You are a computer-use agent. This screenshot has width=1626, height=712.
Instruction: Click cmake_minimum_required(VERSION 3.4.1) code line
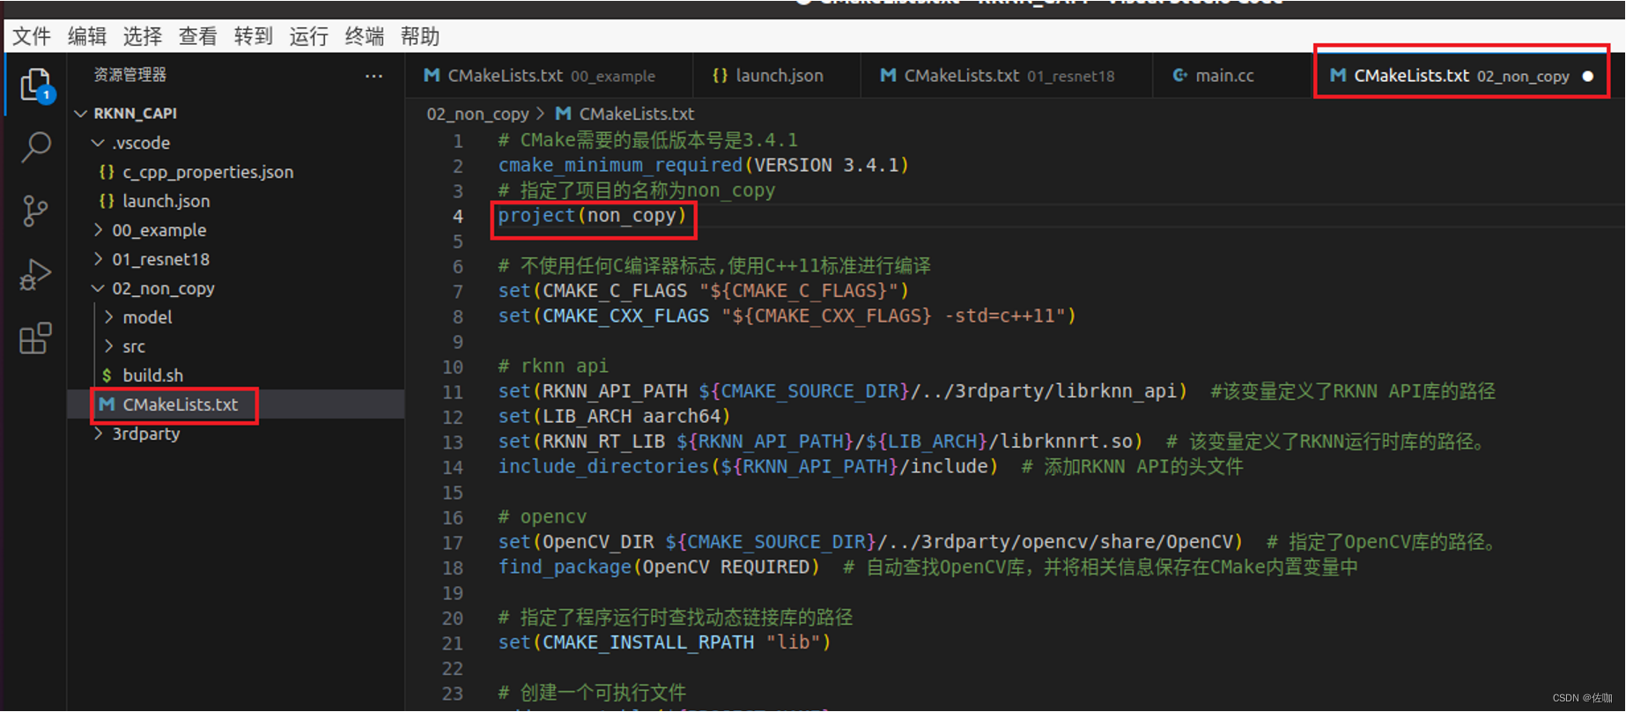click(703, 166)
